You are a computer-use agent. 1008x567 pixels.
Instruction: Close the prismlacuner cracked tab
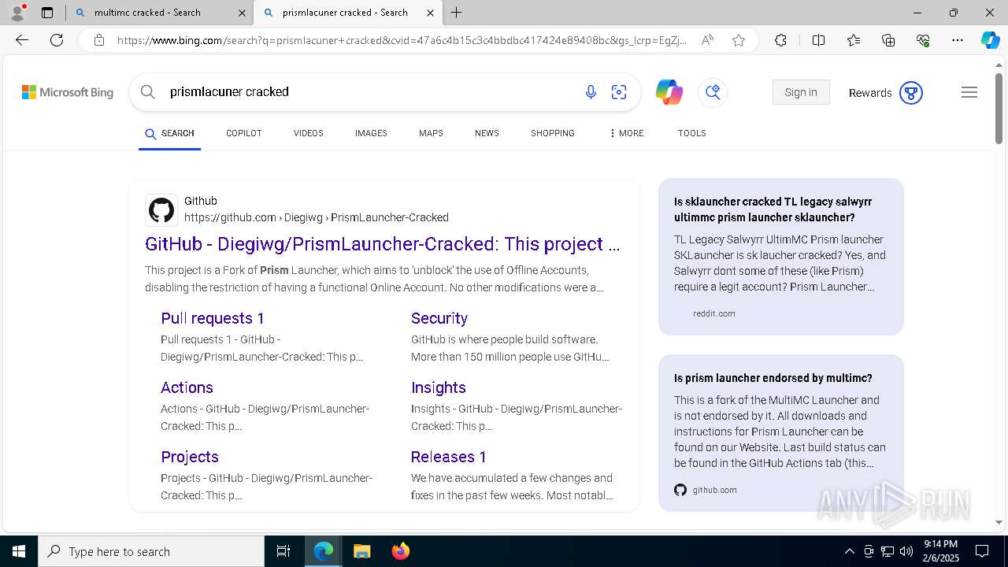point(430,13)
